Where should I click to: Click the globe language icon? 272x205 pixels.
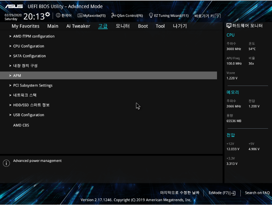58,15
